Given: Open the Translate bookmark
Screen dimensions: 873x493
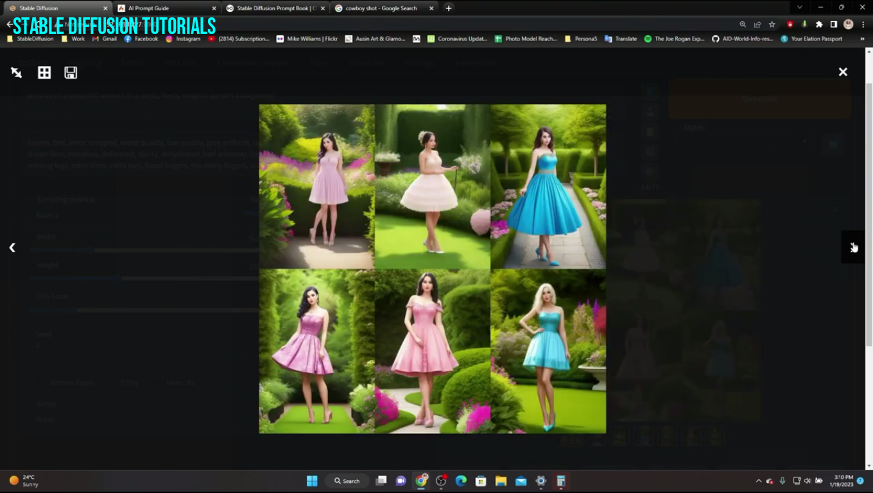Looking at the screenshot, I should click(621, 39).
